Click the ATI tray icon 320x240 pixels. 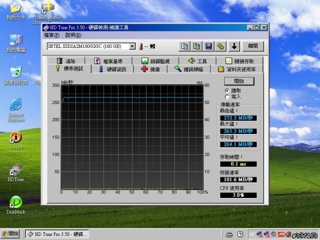tap(281, 234)
